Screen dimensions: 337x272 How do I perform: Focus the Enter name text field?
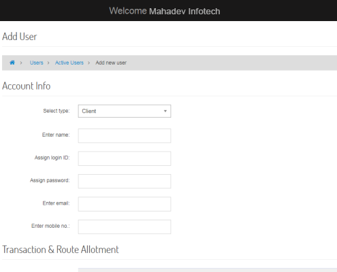(x=125, y=135)
